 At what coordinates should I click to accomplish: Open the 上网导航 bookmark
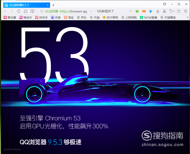click(129, 18)
